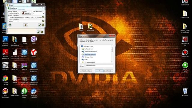The height and width of the screenshot is (108, 192).
Task: Browse for the Game Directory folder
Action: click(x=43, y=17)
